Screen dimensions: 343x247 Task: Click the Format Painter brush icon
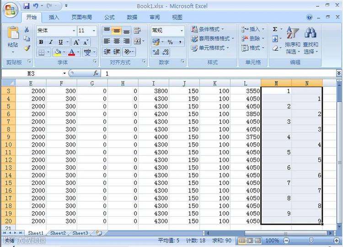[x=27, y=48]
